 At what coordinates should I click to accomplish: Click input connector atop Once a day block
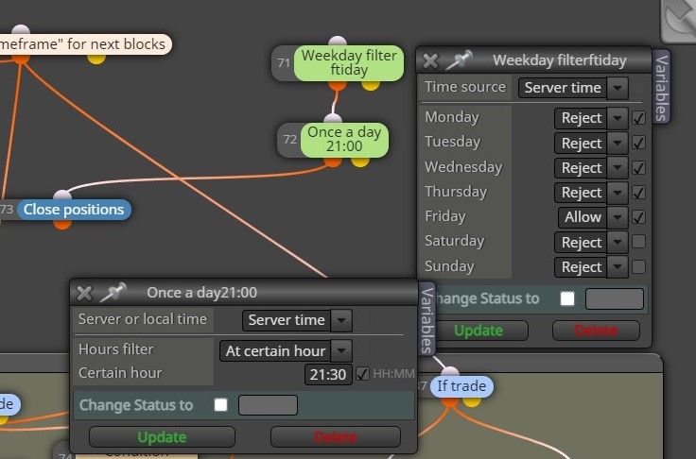tap(333, 119)
